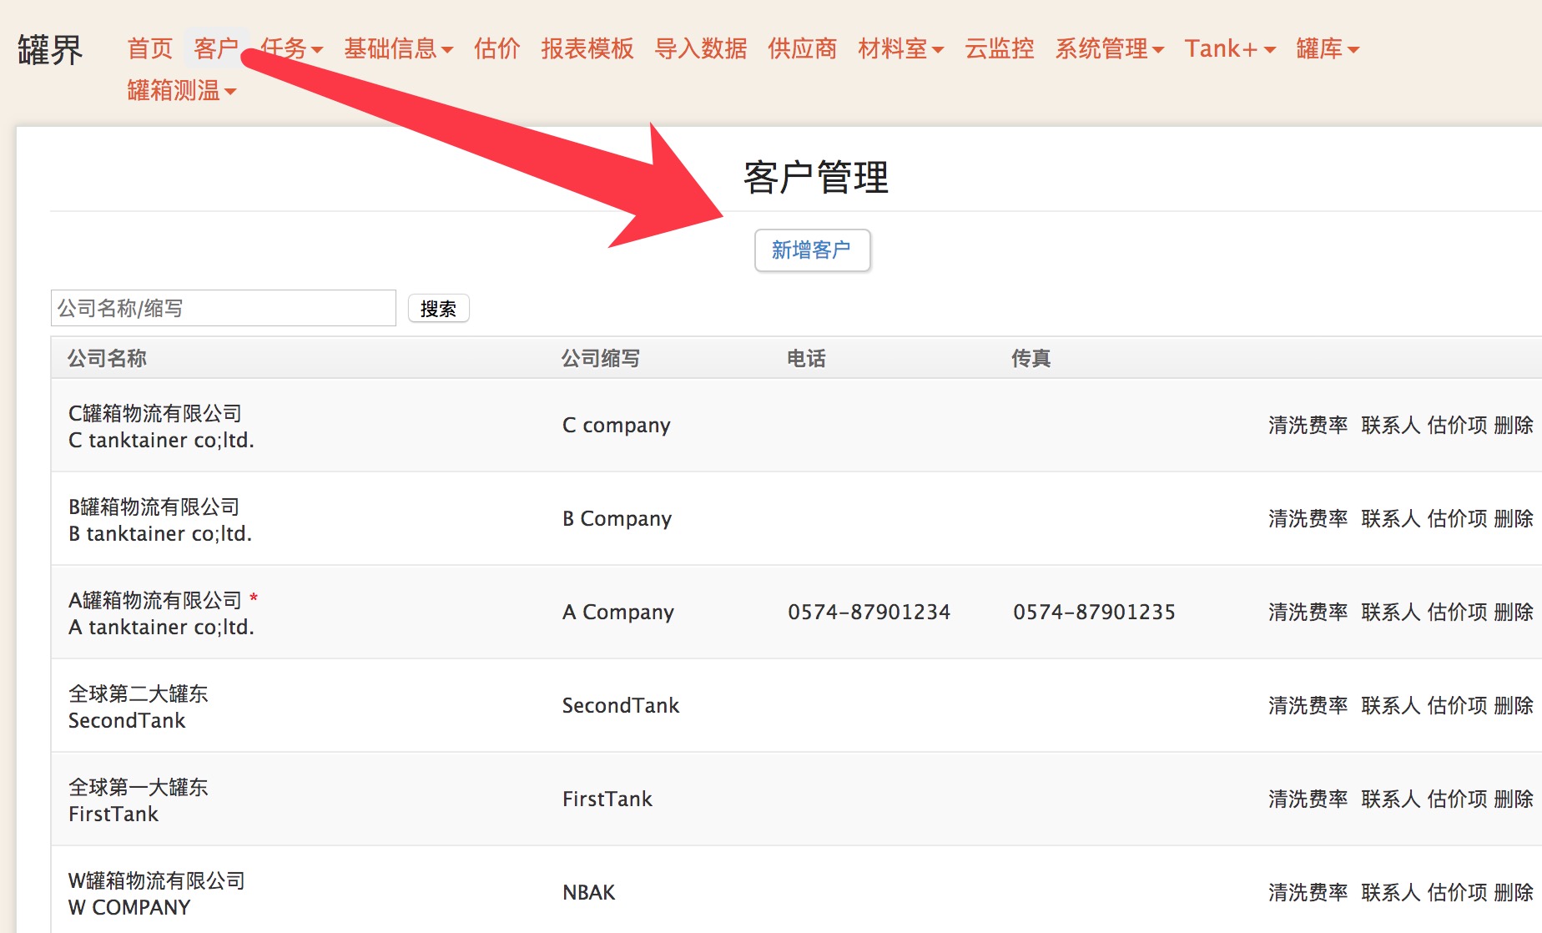Click the 新增客户 button

pos(812,250)
